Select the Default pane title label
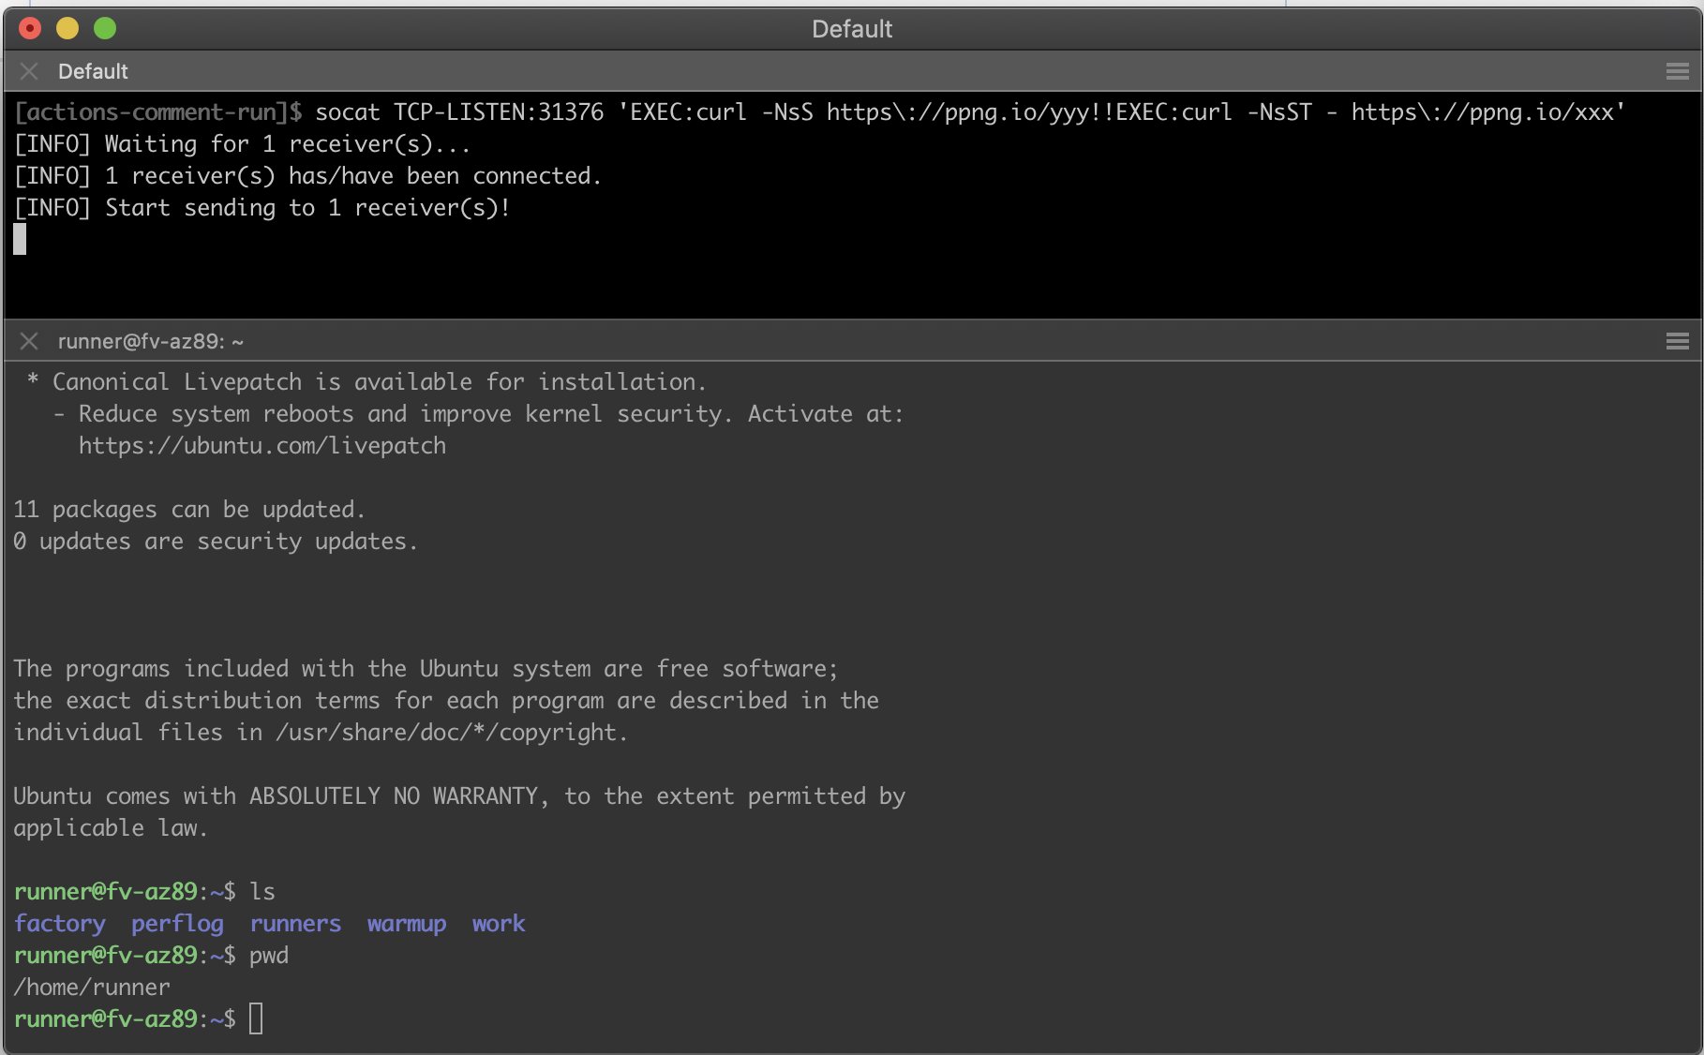The height and width of the screenshot is (1055, 1704). click(x=93, y=71)
